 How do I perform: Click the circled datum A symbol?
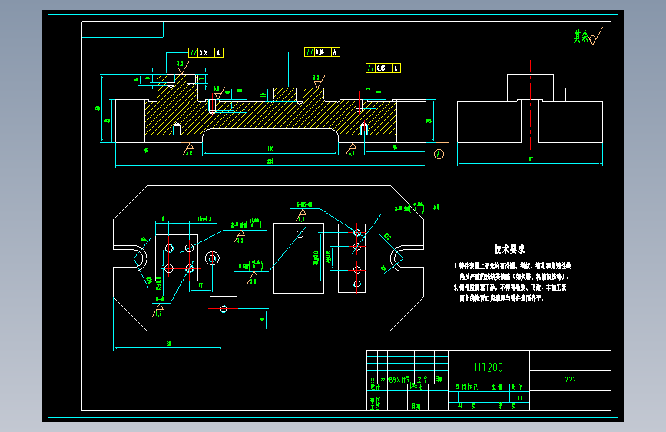439,154
